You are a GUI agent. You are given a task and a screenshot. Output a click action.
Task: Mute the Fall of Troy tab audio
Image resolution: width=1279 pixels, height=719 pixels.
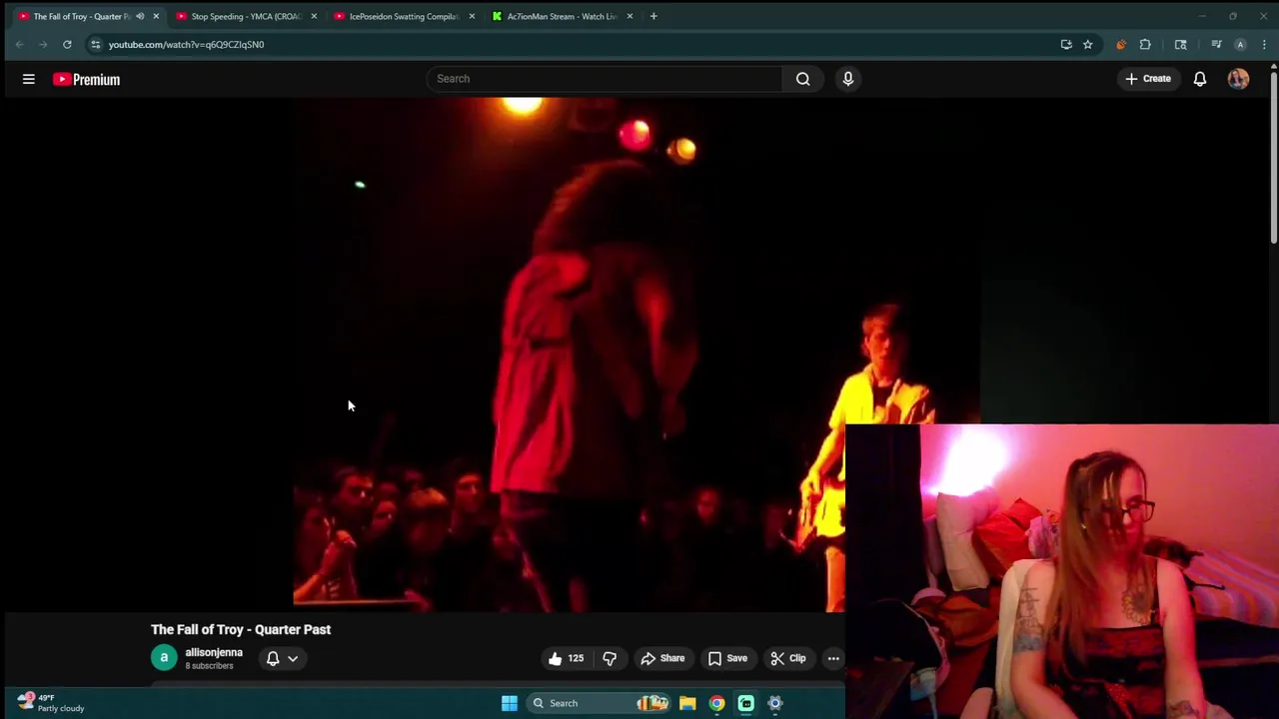140,16
